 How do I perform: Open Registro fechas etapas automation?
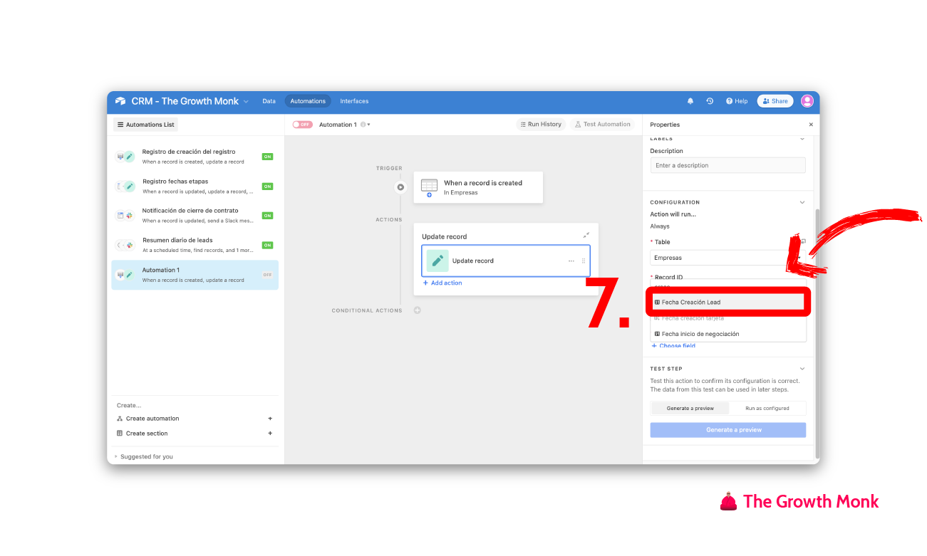[195, 187]
